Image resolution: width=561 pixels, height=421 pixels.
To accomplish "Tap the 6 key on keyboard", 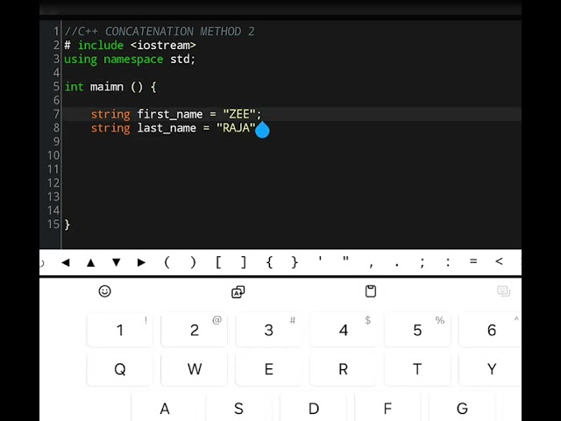I will [x=490, y=330].
